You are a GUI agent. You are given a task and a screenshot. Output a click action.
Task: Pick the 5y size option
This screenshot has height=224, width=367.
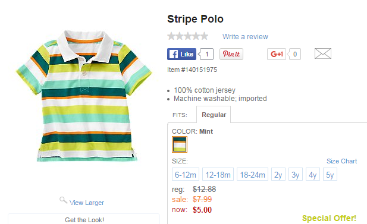click(x=330, y=174)
